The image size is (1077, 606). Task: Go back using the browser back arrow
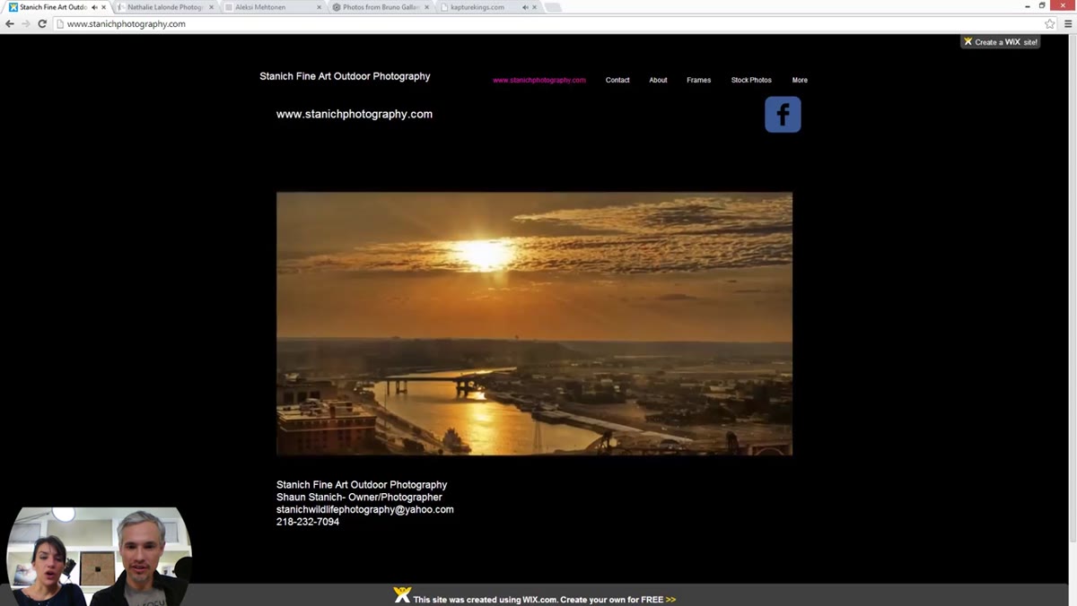[x=10, y=24]
